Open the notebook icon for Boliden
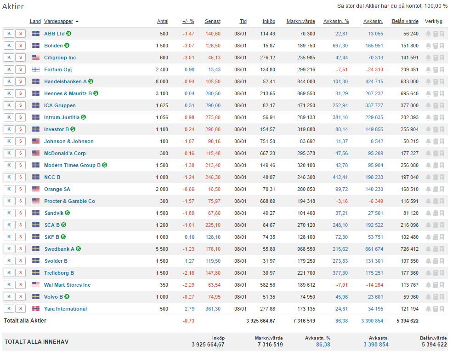 point(435,46)
